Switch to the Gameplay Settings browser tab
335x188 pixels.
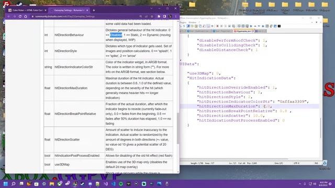pos(69,10)
